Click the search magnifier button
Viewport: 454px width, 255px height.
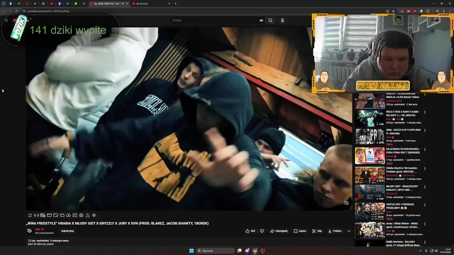tap(270, 20)
